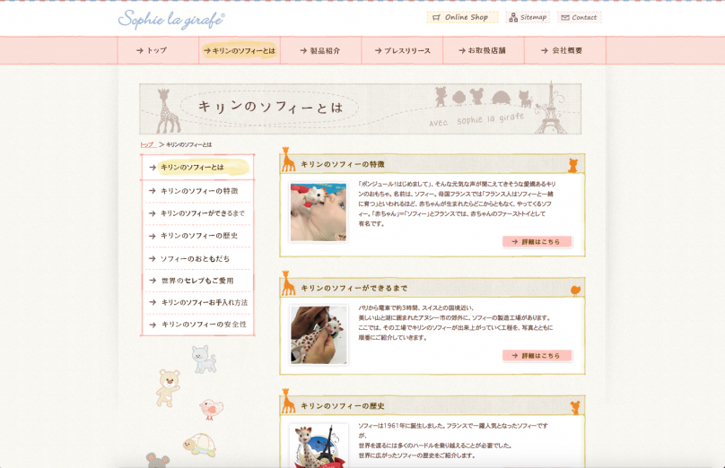Viewport: 725px width, 468px height.
Task: Click the sitemap tree icon
Action: 513,18
